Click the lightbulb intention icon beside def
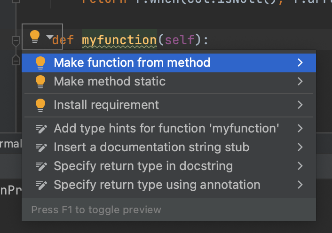Viewport: 332px width, 233px height. 35,37
